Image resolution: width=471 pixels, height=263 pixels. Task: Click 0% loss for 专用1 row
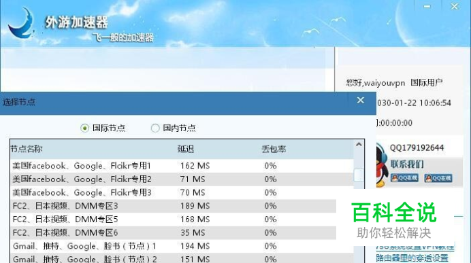[x=270, y=166]
